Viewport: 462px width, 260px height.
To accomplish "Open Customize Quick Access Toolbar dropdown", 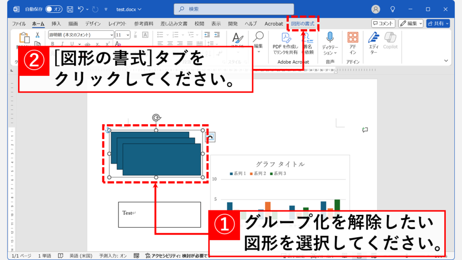I will 106,9.
